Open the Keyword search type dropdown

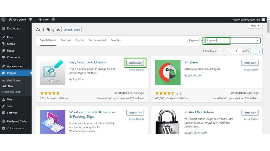[195, 40]
